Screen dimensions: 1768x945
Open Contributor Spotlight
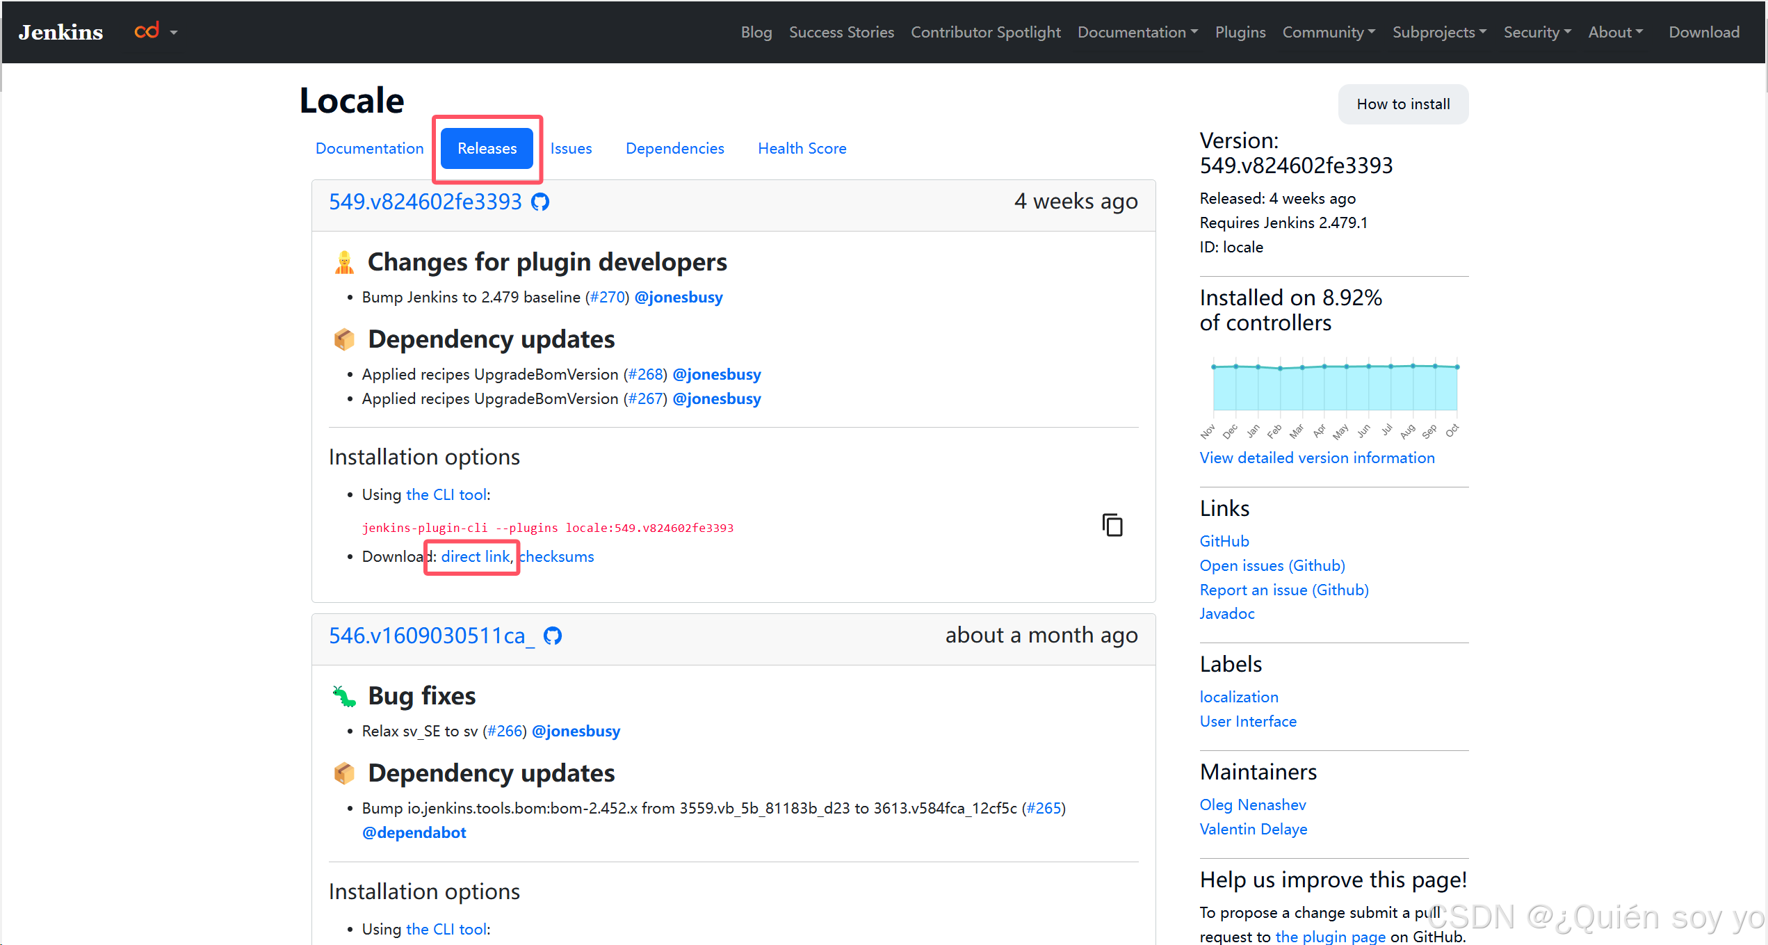tap(986, 32)
